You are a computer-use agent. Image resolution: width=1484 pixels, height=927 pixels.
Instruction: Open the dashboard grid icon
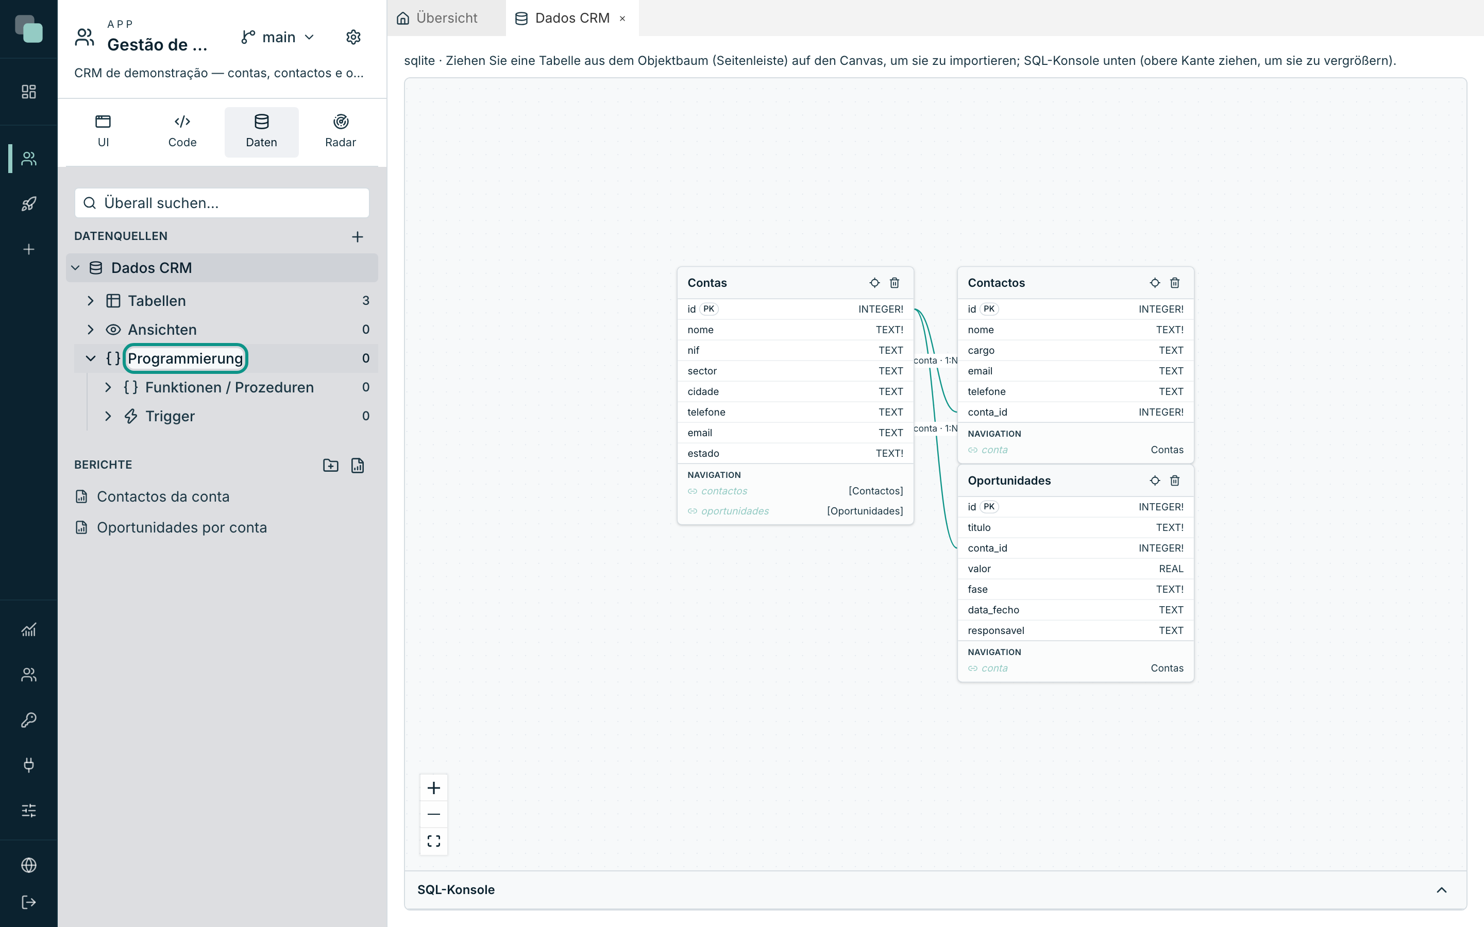(29, 92)
